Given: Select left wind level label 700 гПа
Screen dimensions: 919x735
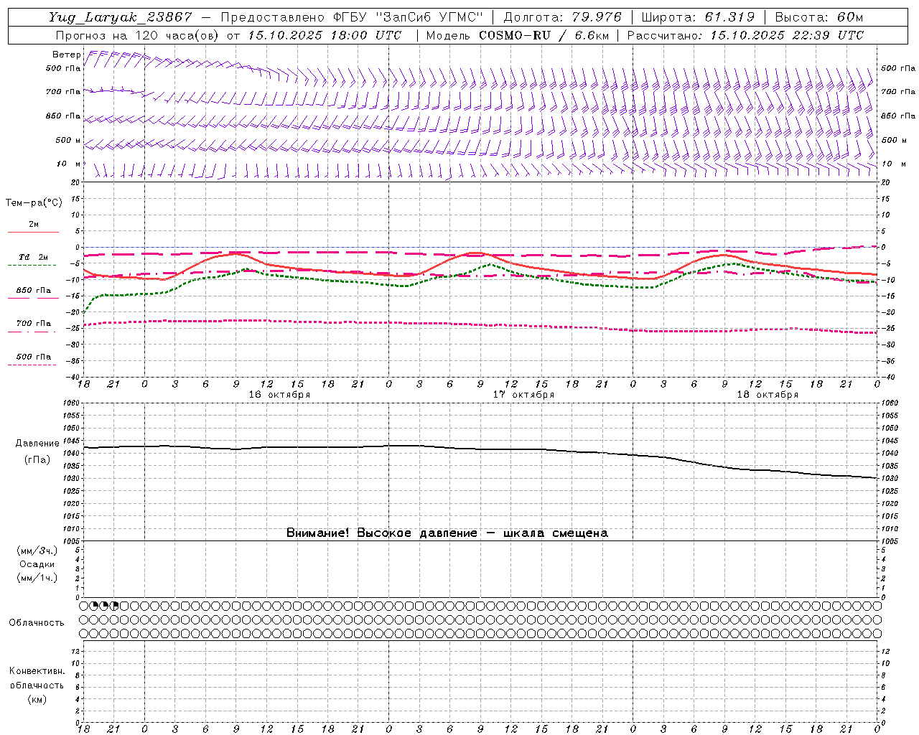Looking at the screenshot, I should [62, 92].
